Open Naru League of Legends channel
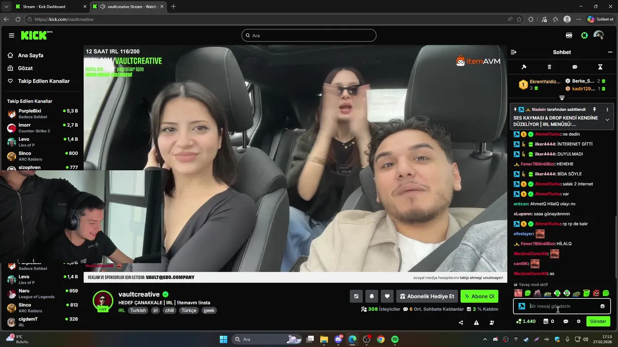 click(x=42, y=294)
